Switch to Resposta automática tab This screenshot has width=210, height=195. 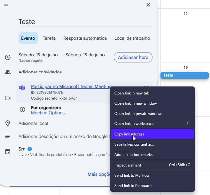point(85,38)
